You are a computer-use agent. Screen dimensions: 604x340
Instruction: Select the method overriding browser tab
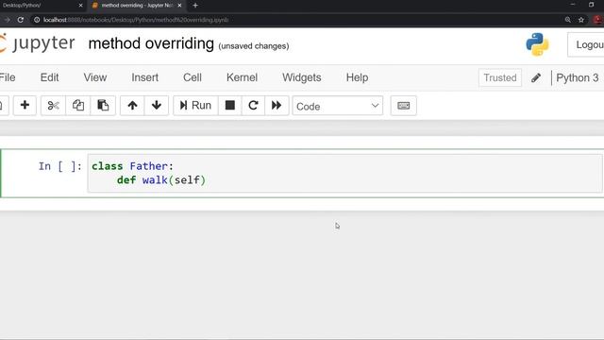point(136,6)
